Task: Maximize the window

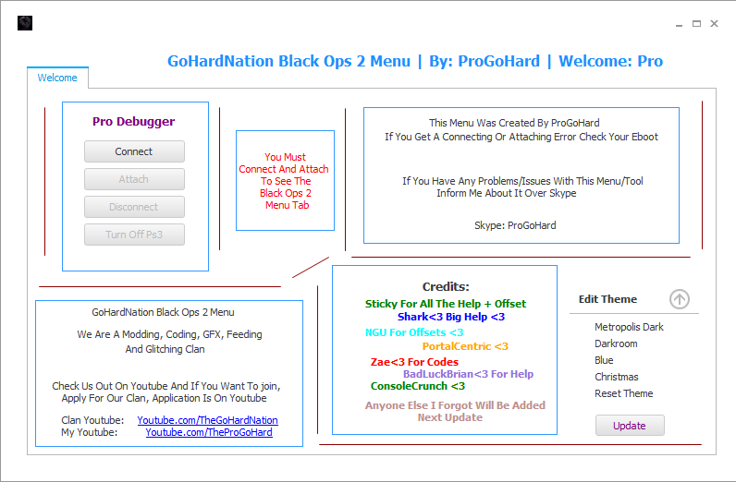Action: pos(696,23)
